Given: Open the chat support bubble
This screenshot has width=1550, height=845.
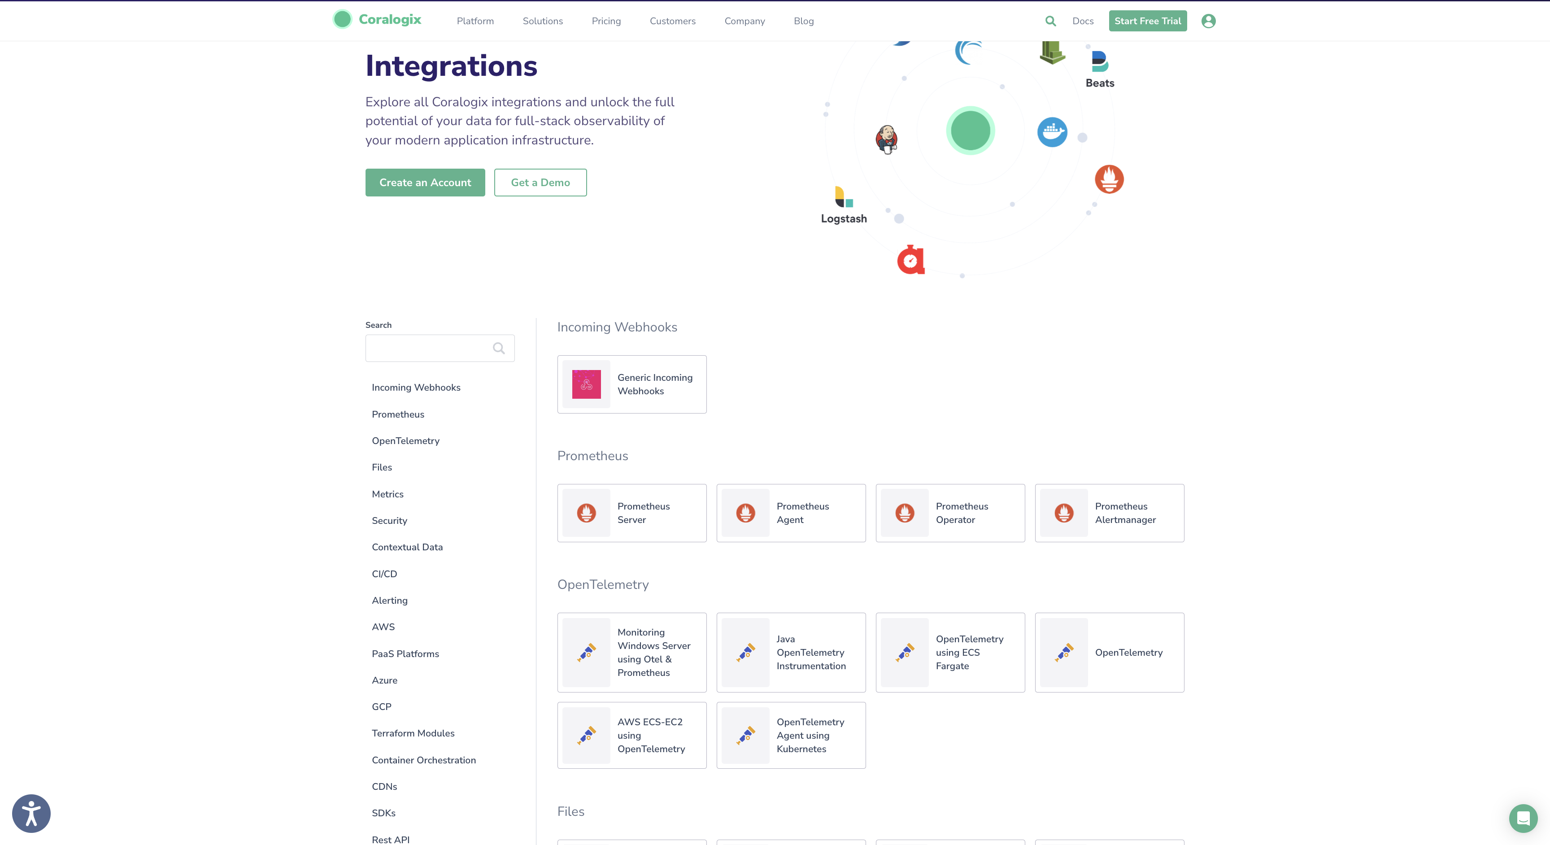Looking at the screenshot, I should pos(1523,819).
